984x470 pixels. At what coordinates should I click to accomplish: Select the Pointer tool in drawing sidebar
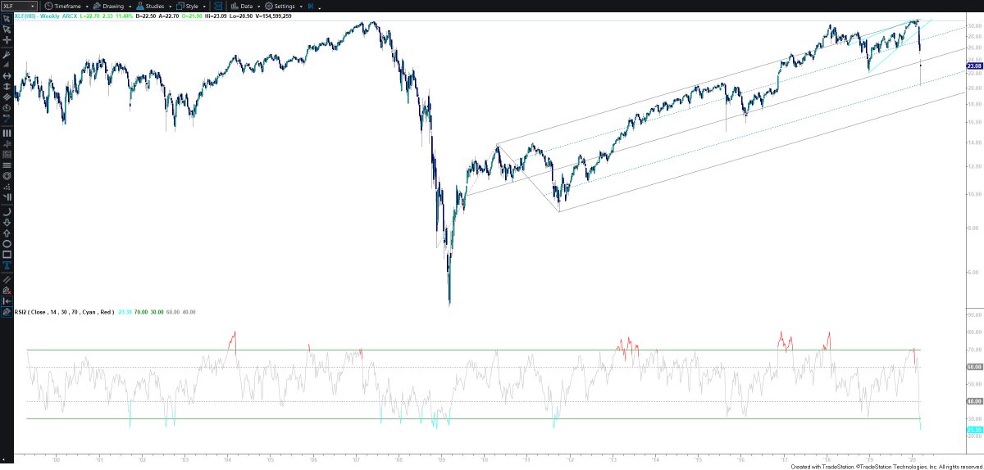pos(7,17)
